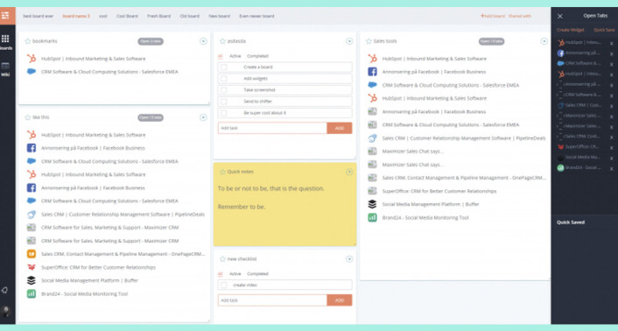
Task: Star the Sales tools widget
Action: (369, 41)
